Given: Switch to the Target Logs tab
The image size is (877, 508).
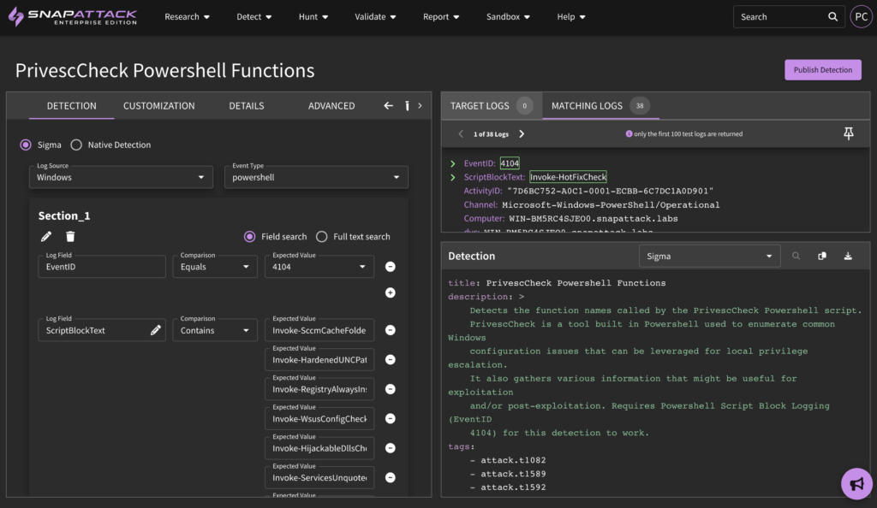Looking at the screenshot, I should (x=491, y=105).
